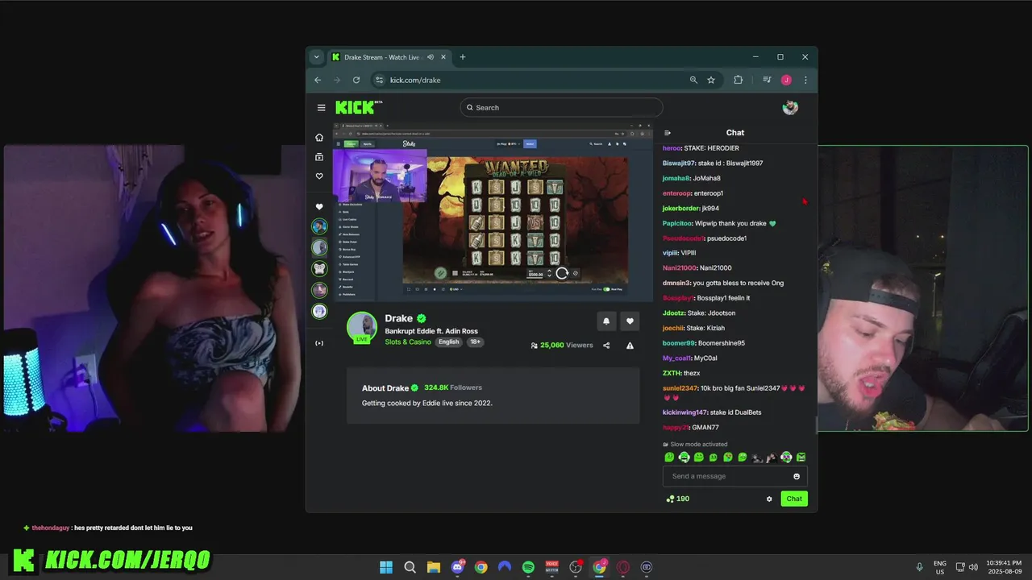The width and height of the screenshot is (1032, 580).
Task: Click the kickinwing147 username in chat
Action: tap(685, 412)
